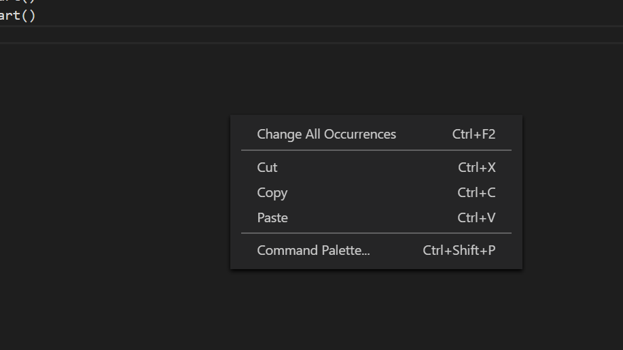
Task: Choose Copy in the context menu
Action: pyautogui.click(x=376, y=193)
